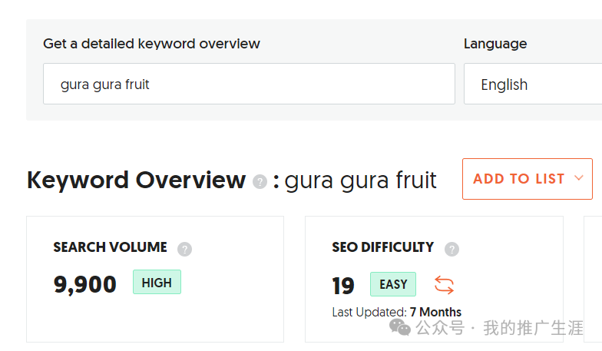Click the gura gura fruit title in heading

tap(361, 180)
